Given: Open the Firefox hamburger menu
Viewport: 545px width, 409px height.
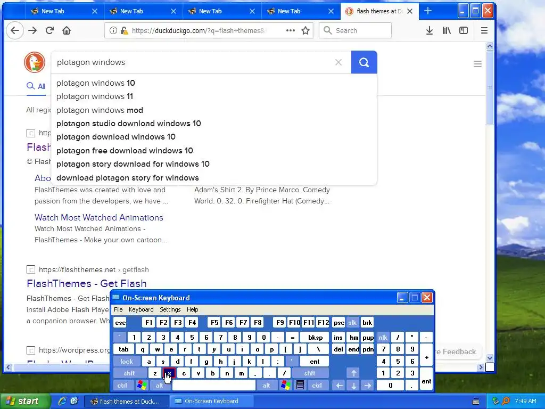Looking at the screenshot, I should tap(484, 30).
